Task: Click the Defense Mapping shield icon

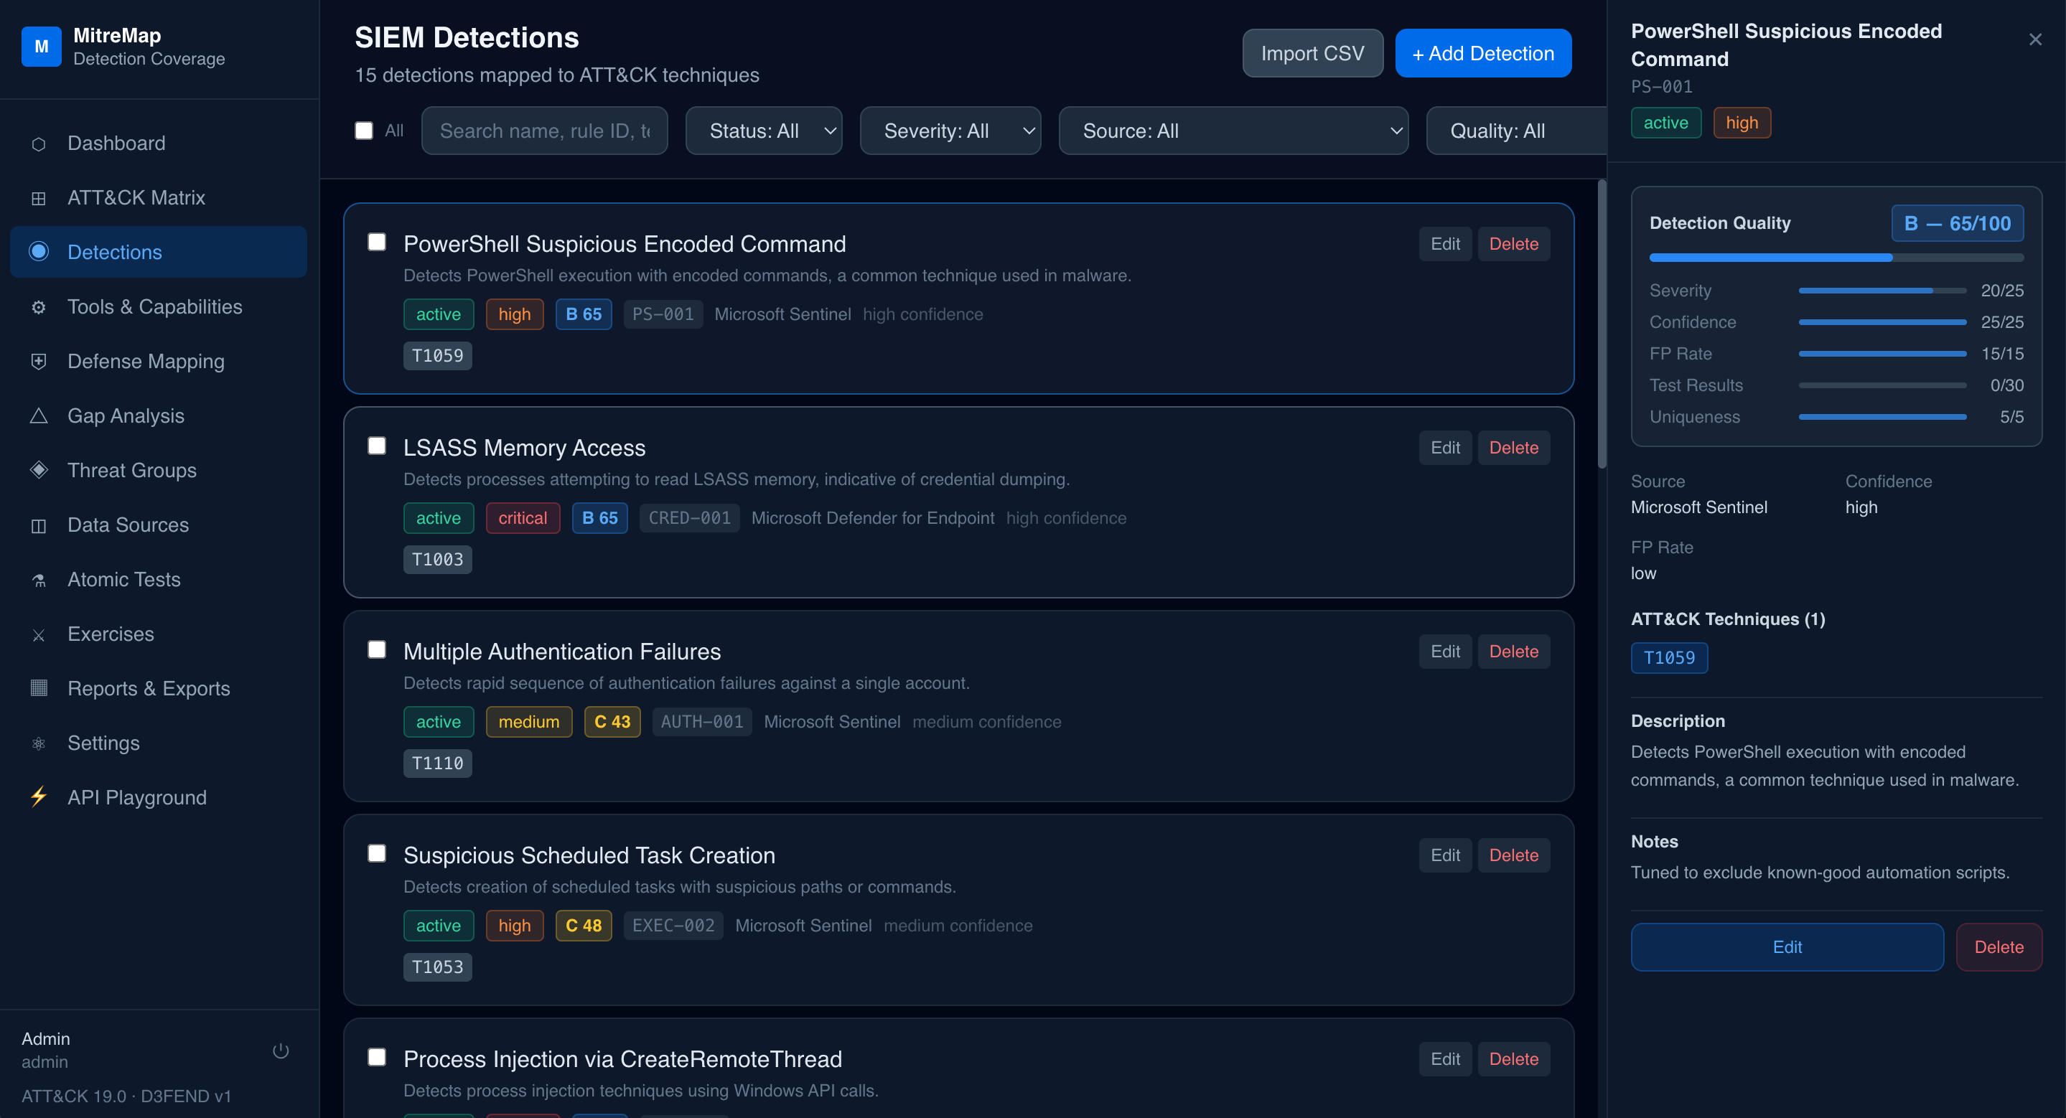Action: coord(39,362)
